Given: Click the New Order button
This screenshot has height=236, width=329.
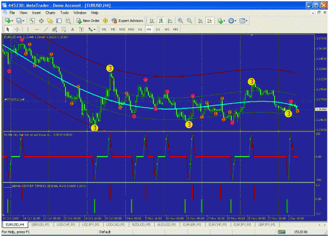Looking at the screenshot, I should click(88, 20).
